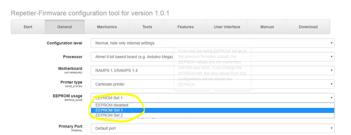The height and width of the screenshot is (135, 351).
Task: Click the EEPROM usage field label
Action: (68, 96)
